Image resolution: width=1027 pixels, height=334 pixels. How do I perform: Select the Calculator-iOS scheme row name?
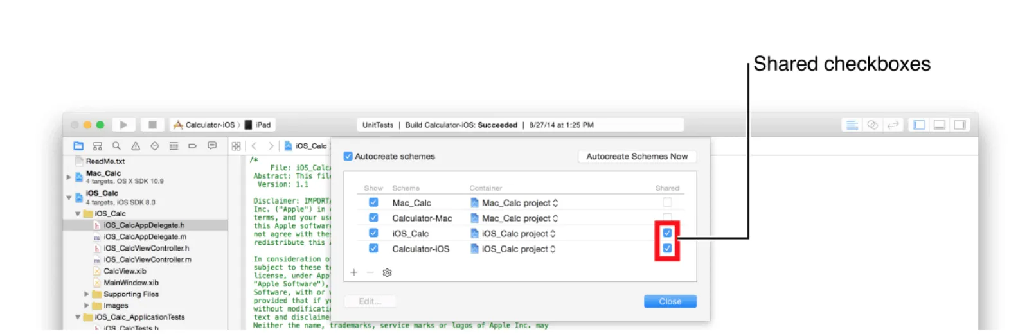coord(421,249)
